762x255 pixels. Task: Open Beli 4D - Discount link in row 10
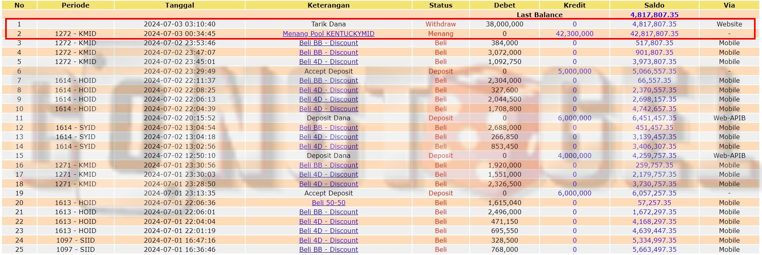tap(328, 109)
